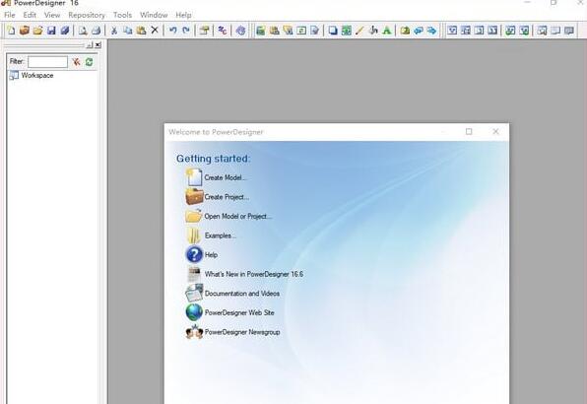Select the Workspace tree node
The height and width of the screenshot is (404, 587).
coord(37,75)
